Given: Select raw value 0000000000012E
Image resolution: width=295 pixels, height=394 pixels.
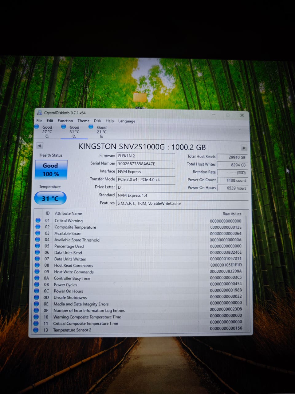Looking at the screenshot, I should tap(226, 227).
